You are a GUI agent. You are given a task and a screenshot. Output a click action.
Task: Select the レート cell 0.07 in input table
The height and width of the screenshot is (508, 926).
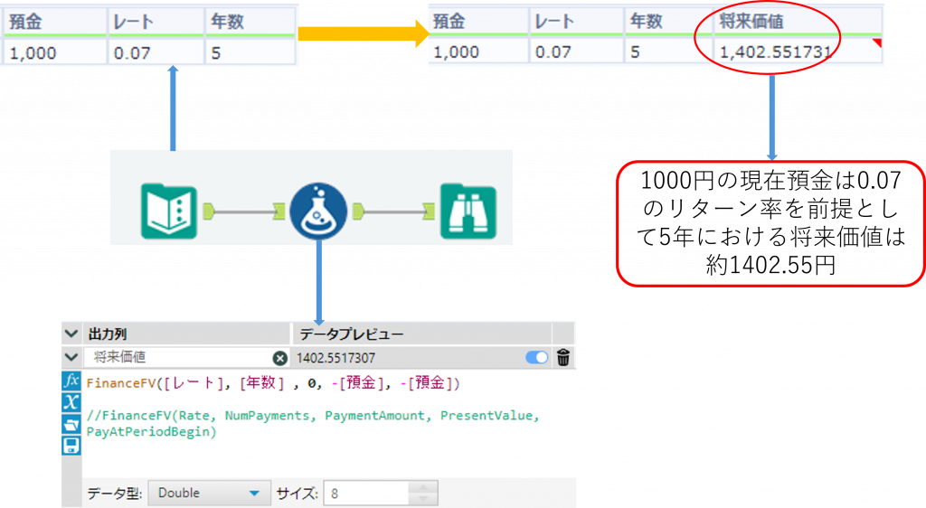click(x=152, y=52)
